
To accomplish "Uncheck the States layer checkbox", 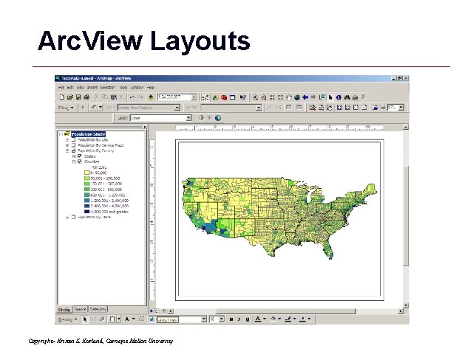I will (80, 156).
